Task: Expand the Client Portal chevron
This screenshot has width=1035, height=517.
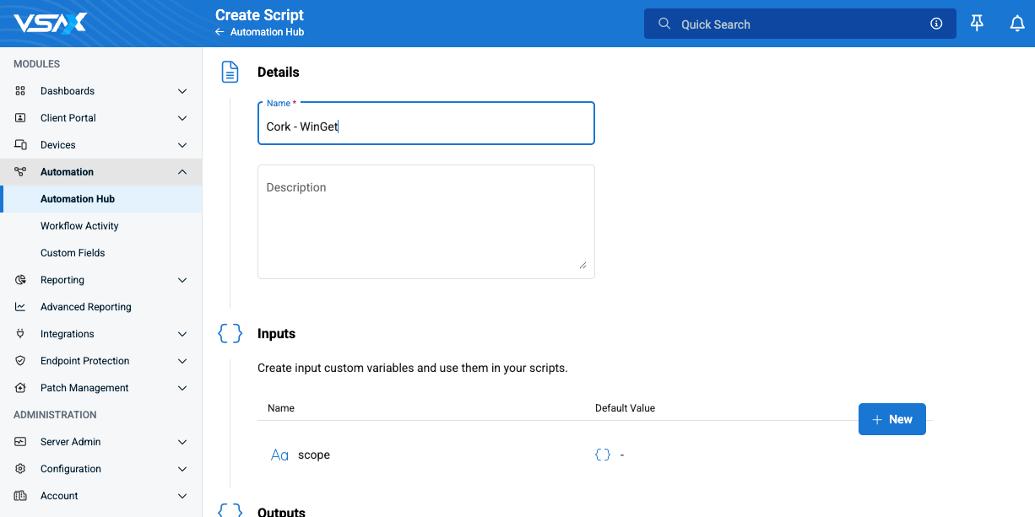Action: click(182, 118)
